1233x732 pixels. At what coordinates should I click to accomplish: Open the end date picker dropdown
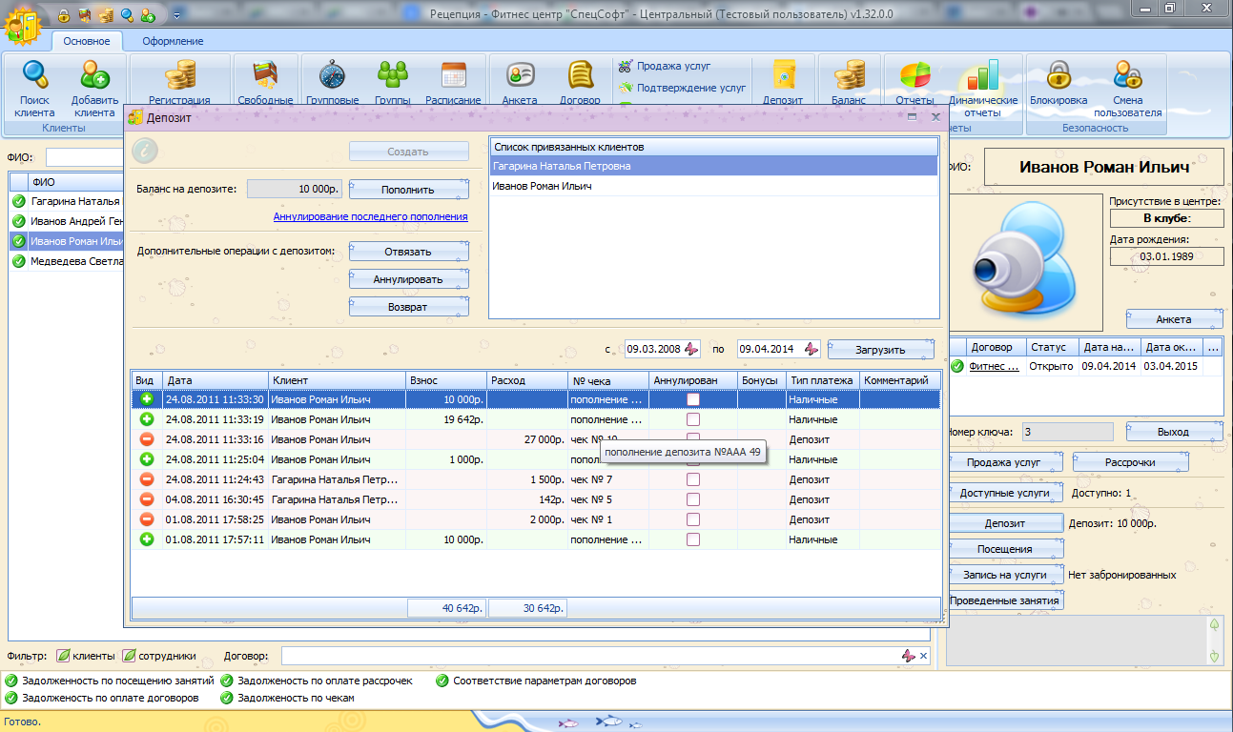[x=811, y=349]
